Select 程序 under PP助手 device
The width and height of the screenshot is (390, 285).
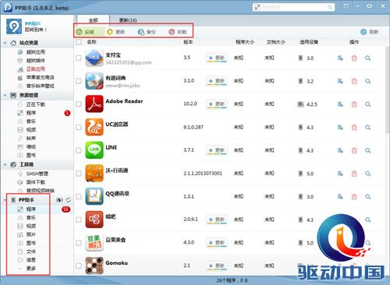click(x=30, y=209)
